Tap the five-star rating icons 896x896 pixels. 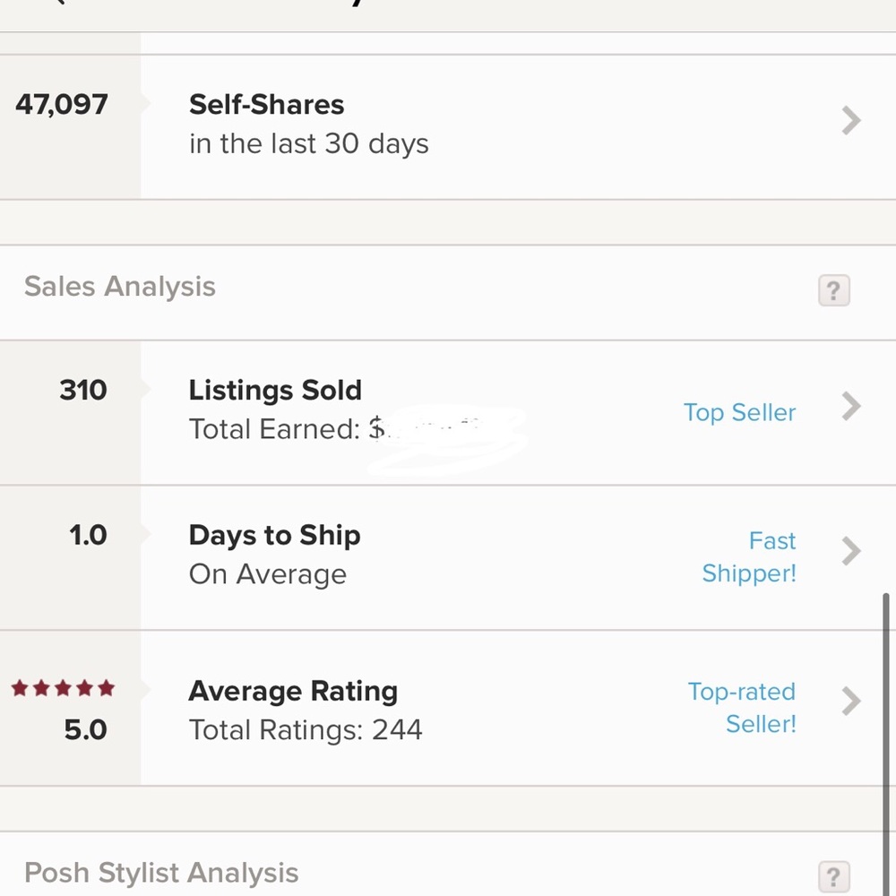(63, 688)
